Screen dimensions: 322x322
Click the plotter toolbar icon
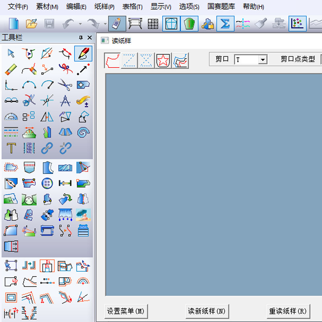coord(135,24)
